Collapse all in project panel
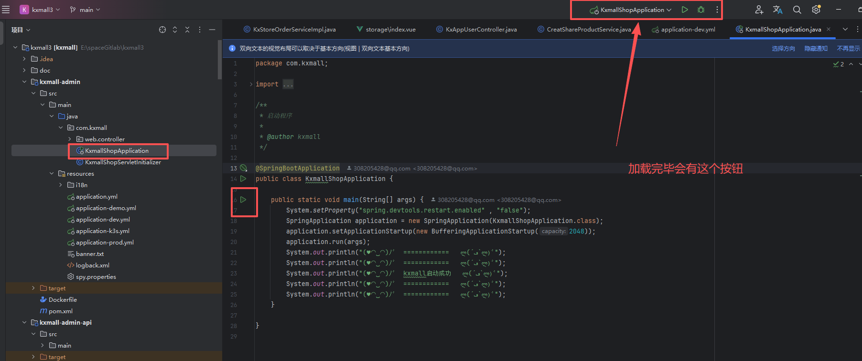This screenshot has width=862, height=361. click(x=187, y=30)
